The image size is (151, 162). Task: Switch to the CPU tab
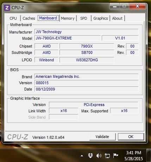tap(13, 18)
